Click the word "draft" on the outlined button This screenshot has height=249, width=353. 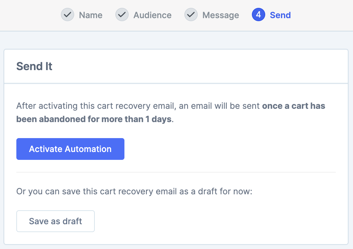[72, 221]
